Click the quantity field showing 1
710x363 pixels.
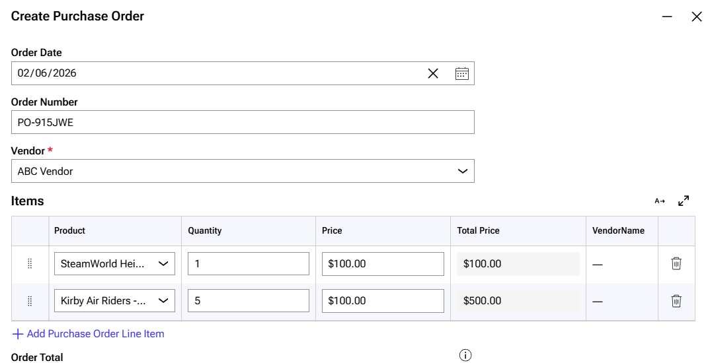[248, 264]
